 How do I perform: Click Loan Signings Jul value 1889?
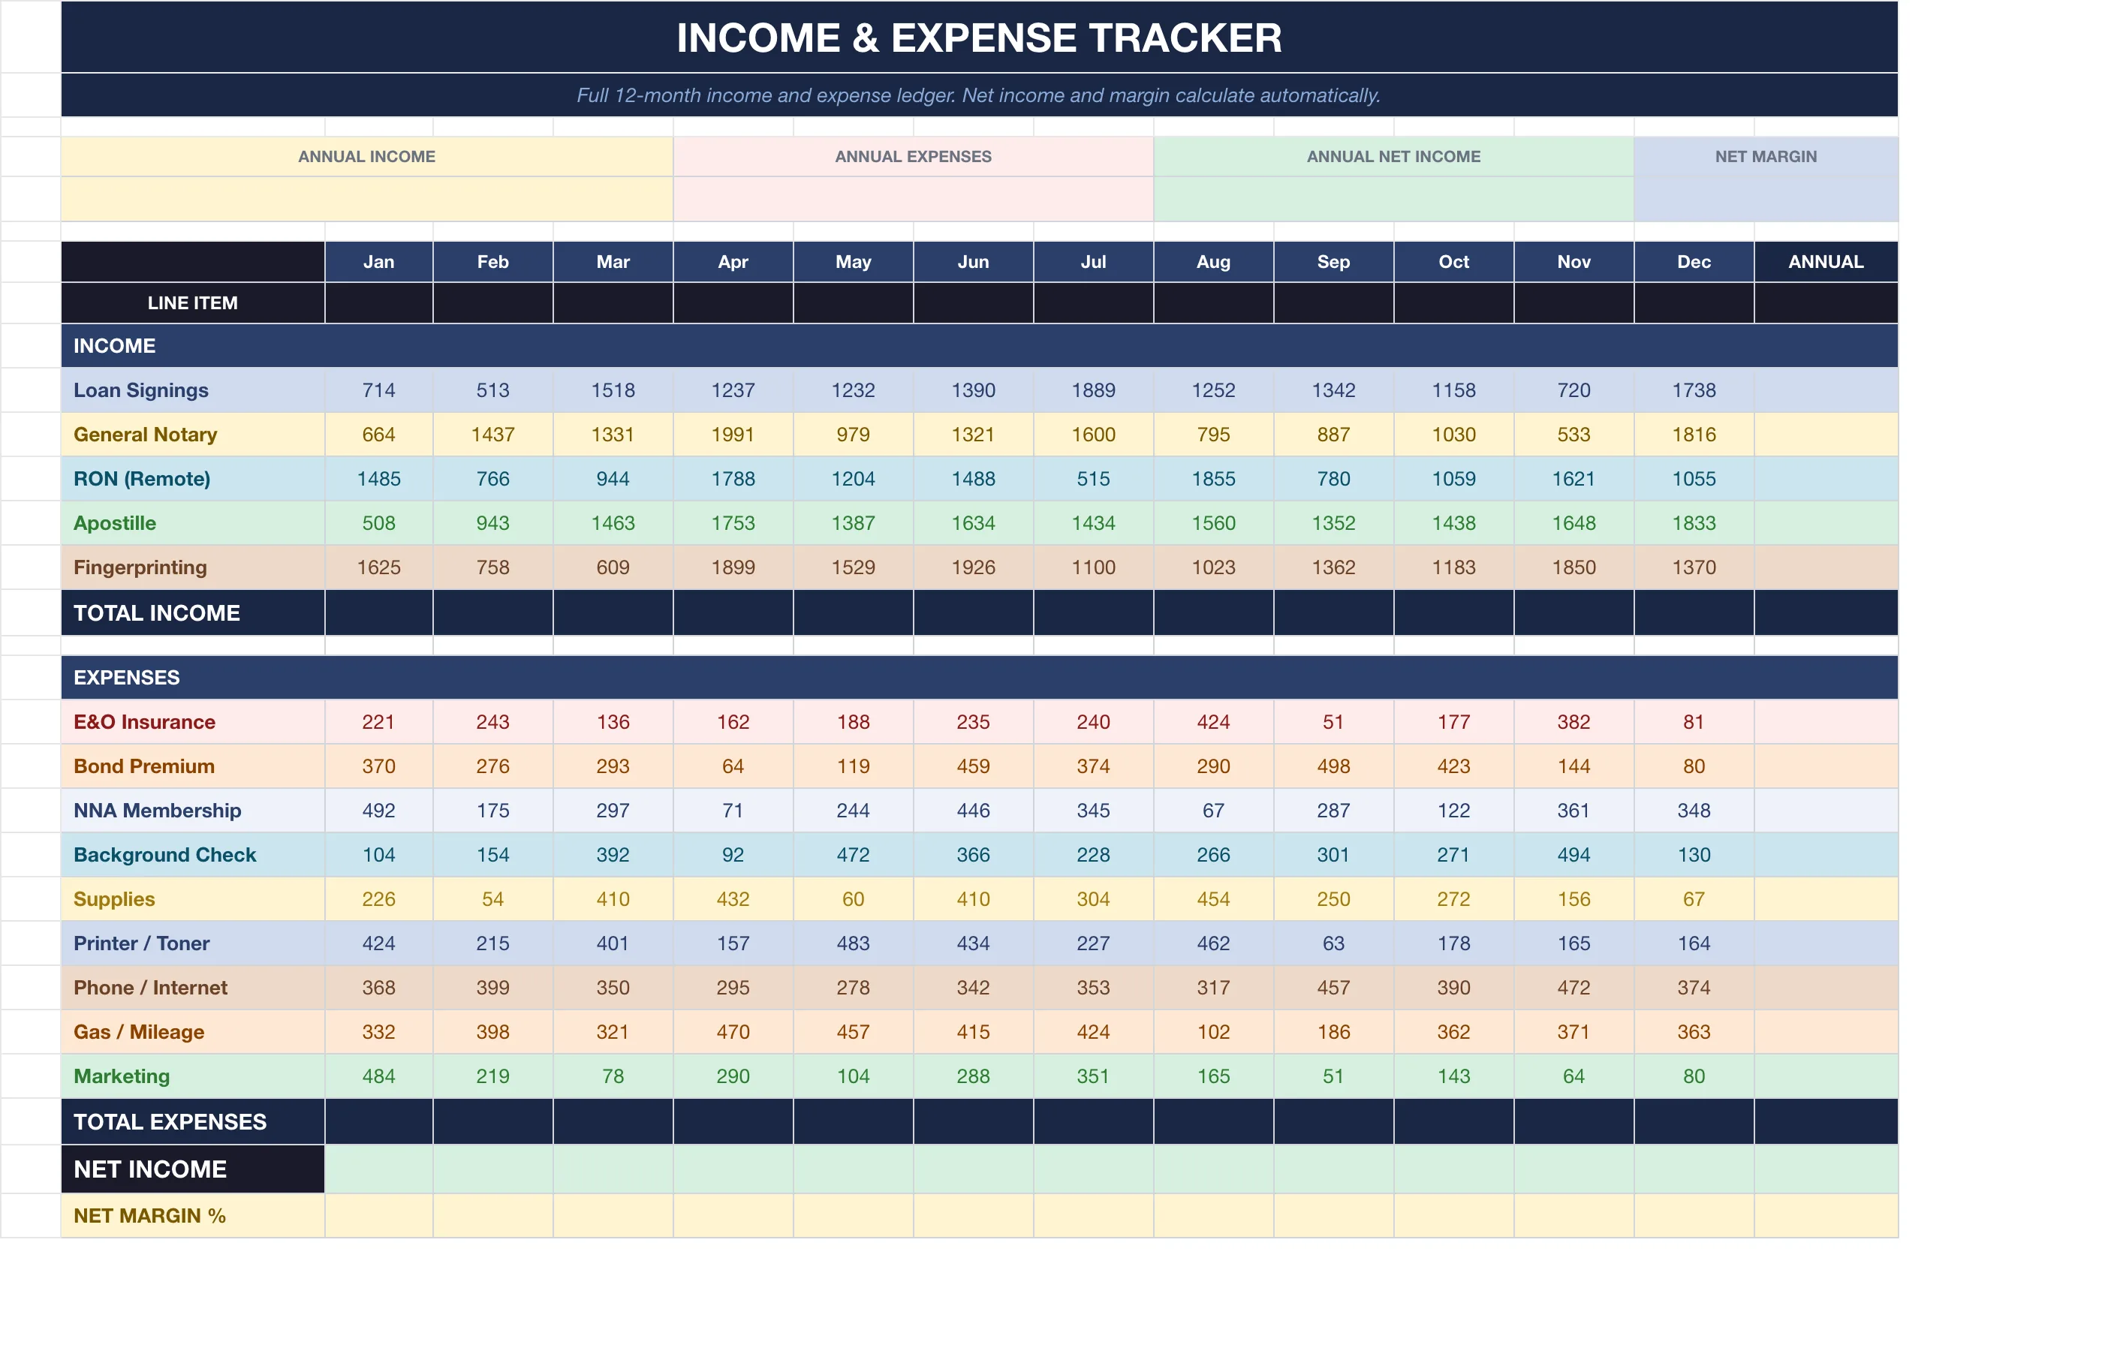1093,390
